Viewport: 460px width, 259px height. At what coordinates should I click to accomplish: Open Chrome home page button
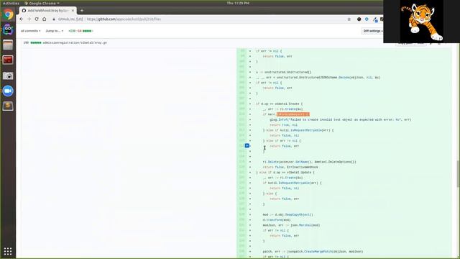(45, 19)
